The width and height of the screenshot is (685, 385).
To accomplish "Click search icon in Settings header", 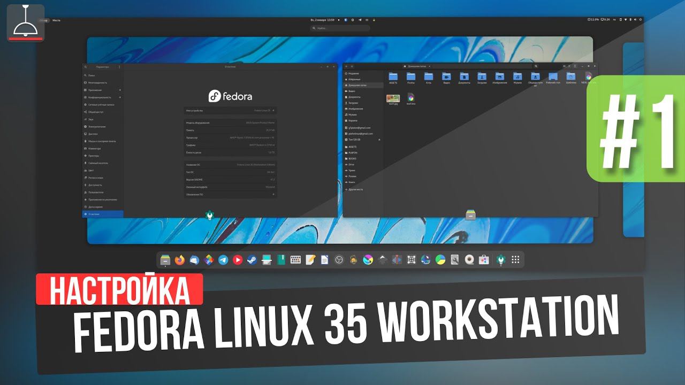I will point(85,67).
